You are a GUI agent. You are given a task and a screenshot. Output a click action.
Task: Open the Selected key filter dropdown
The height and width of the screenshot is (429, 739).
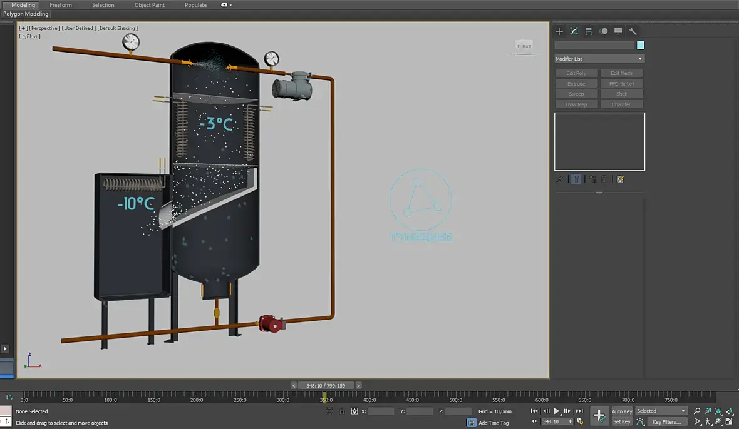coord(661,411)
